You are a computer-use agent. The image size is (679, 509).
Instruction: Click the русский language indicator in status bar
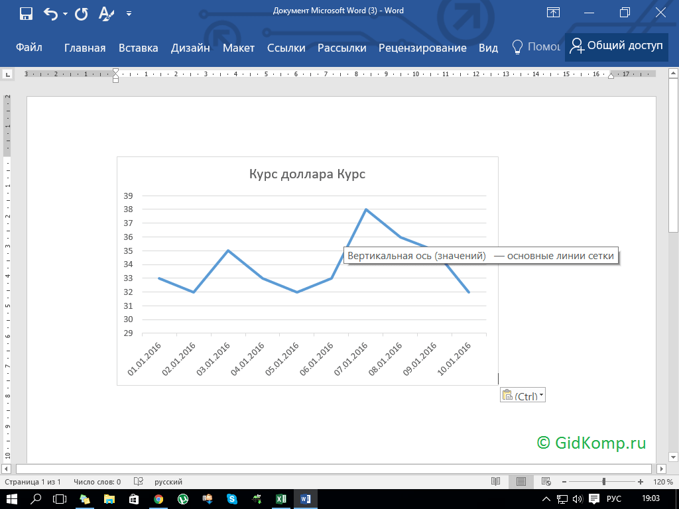tap(168, 482)
